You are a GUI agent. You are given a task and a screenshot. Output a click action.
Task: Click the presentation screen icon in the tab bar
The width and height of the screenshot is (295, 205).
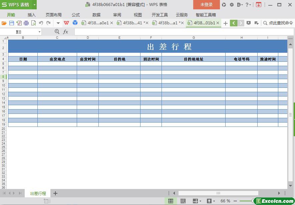pos(249,23)
